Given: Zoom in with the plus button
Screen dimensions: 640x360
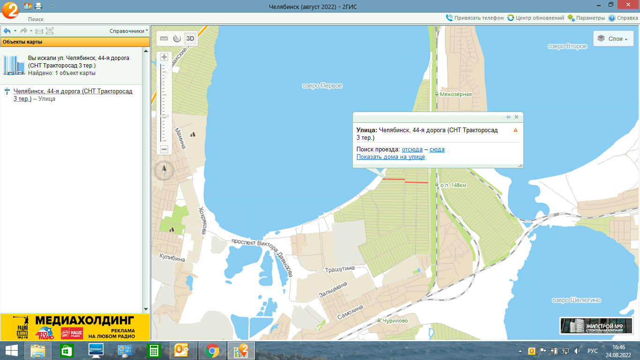Looking at the screenshot, I should pos(164,57).
